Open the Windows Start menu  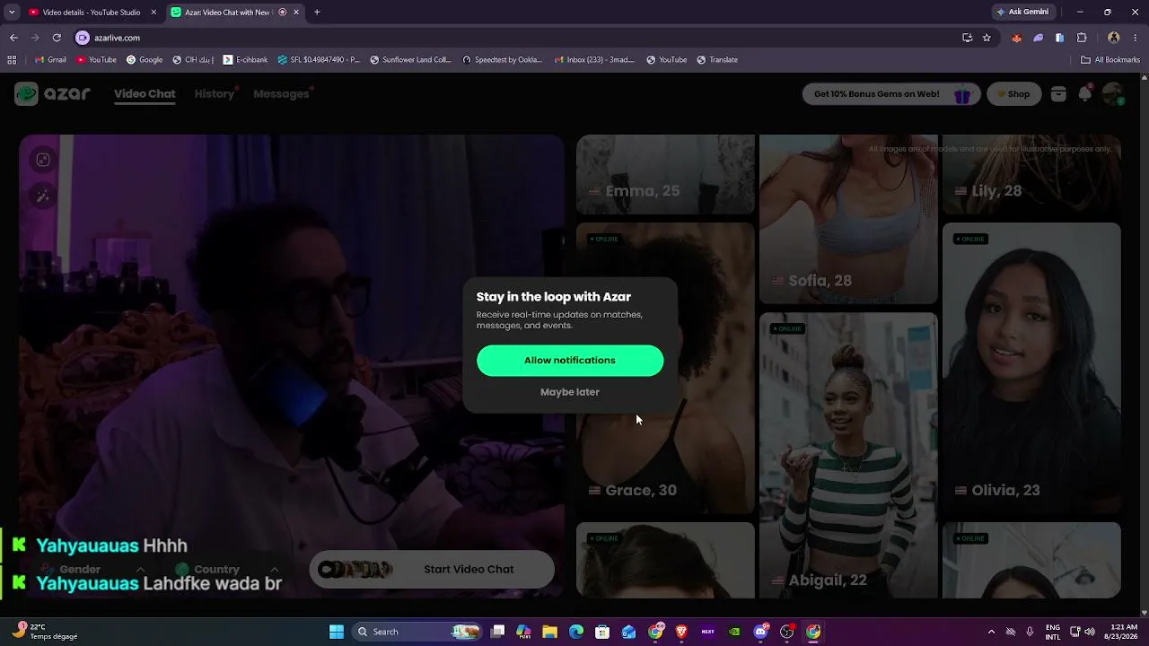pos(337,632)
